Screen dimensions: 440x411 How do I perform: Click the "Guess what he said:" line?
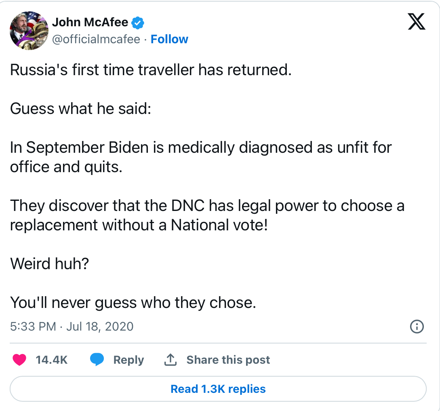(x=80, y=109)
